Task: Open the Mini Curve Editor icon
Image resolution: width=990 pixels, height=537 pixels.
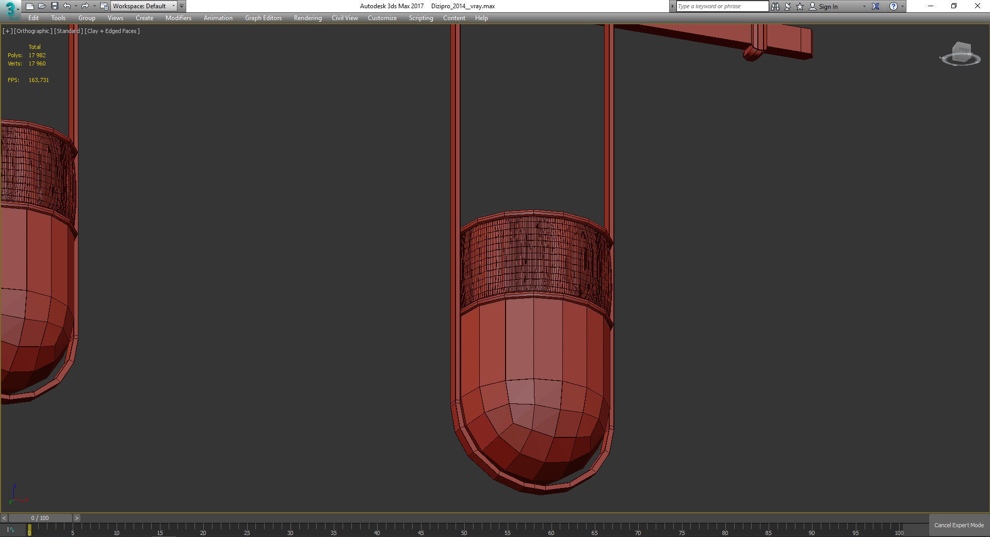Action: click(11, 530)
